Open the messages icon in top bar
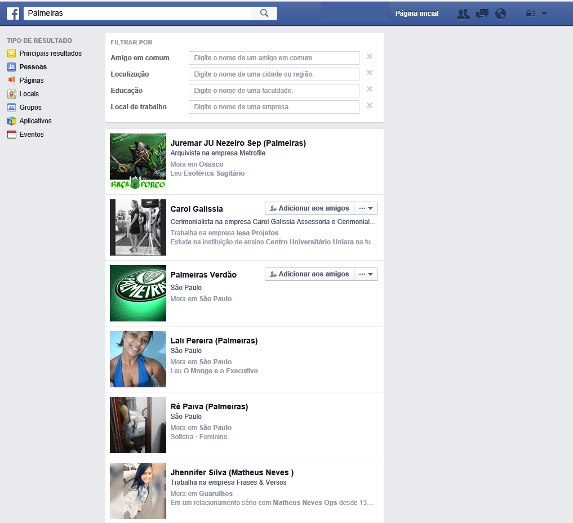The width and height of the screenshot is (573, 523). (482, 14)
